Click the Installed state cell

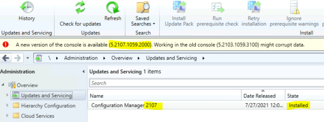(298, 105)
